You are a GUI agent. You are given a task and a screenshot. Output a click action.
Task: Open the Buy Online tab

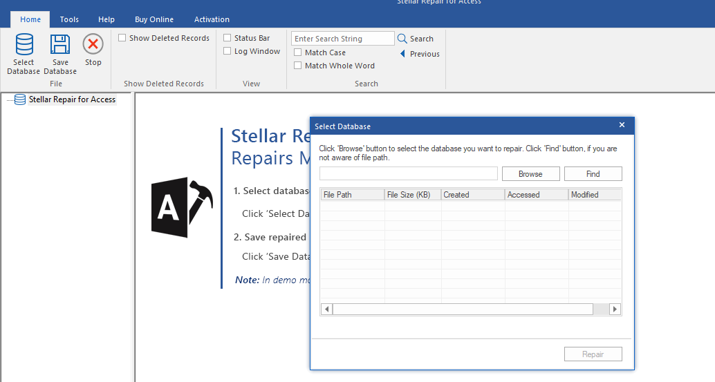coord(154,19)
